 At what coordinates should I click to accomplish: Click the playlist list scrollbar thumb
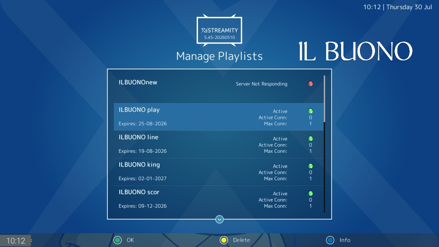tap(325, 99)
